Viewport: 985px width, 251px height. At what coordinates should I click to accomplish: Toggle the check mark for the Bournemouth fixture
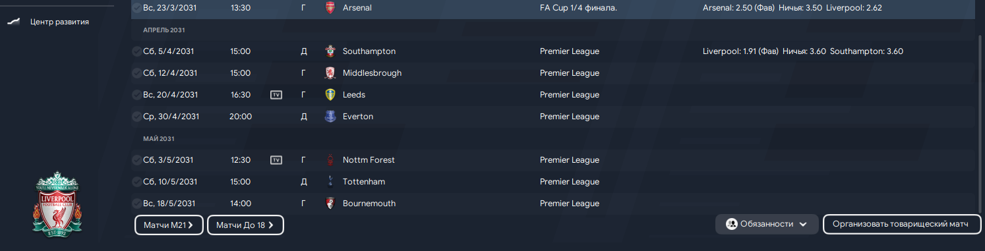136,204
